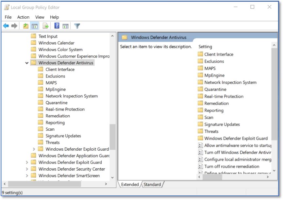Select Windows Defender Application Guard tree item
This screenshot has width=283, height=200.
74,156
